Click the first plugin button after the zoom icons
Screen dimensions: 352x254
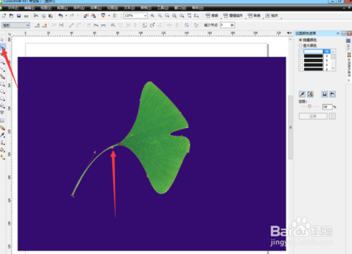[212, 15]
